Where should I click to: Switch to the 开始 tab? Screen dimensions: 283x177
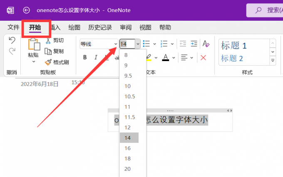35,27
